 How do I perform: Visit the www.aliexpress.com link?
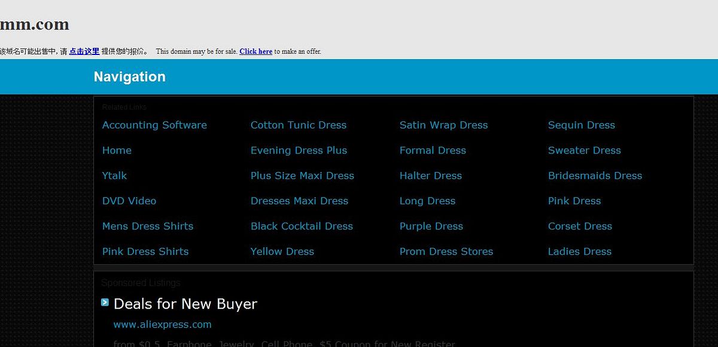[162, 325]
